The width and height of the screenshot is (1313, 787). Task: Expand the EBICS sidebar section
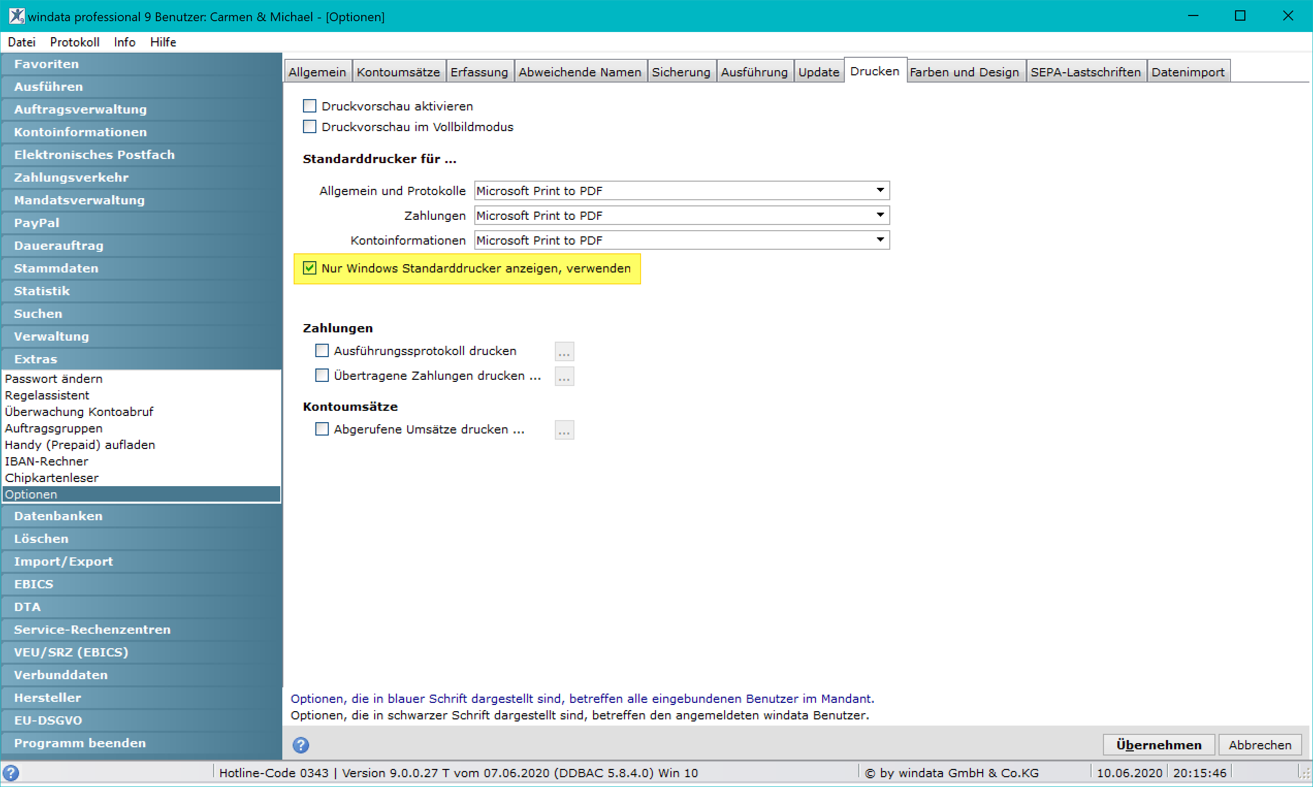click(141, 584)
